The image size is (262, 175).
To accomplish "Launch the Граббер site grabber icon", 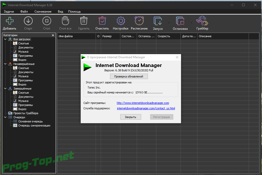I will (x=202, y=21).
